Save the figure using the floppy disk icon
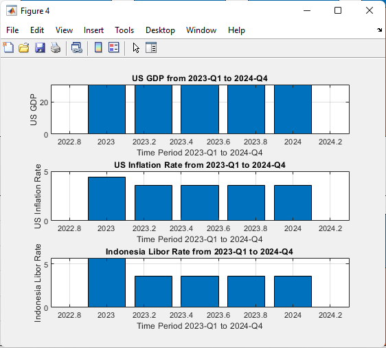Screen dimensions: 386x348 coord(40,47)
